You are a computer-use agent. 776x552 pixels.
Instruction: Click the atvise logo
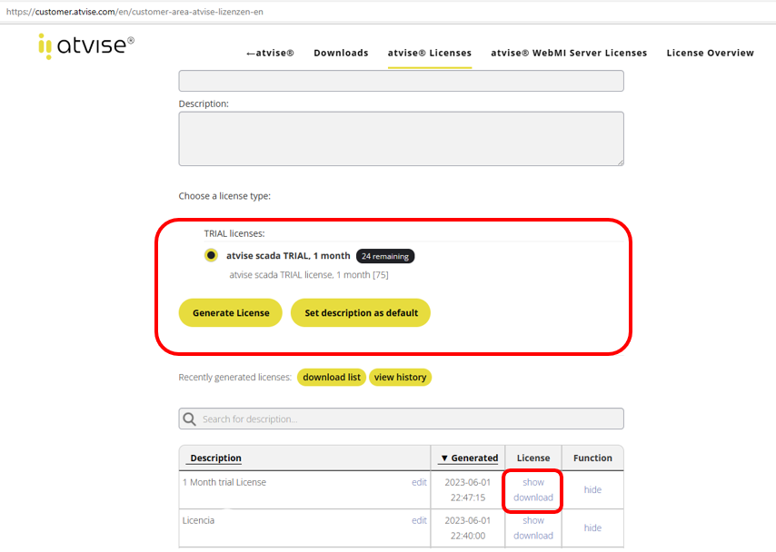click(x=86, y=46)
